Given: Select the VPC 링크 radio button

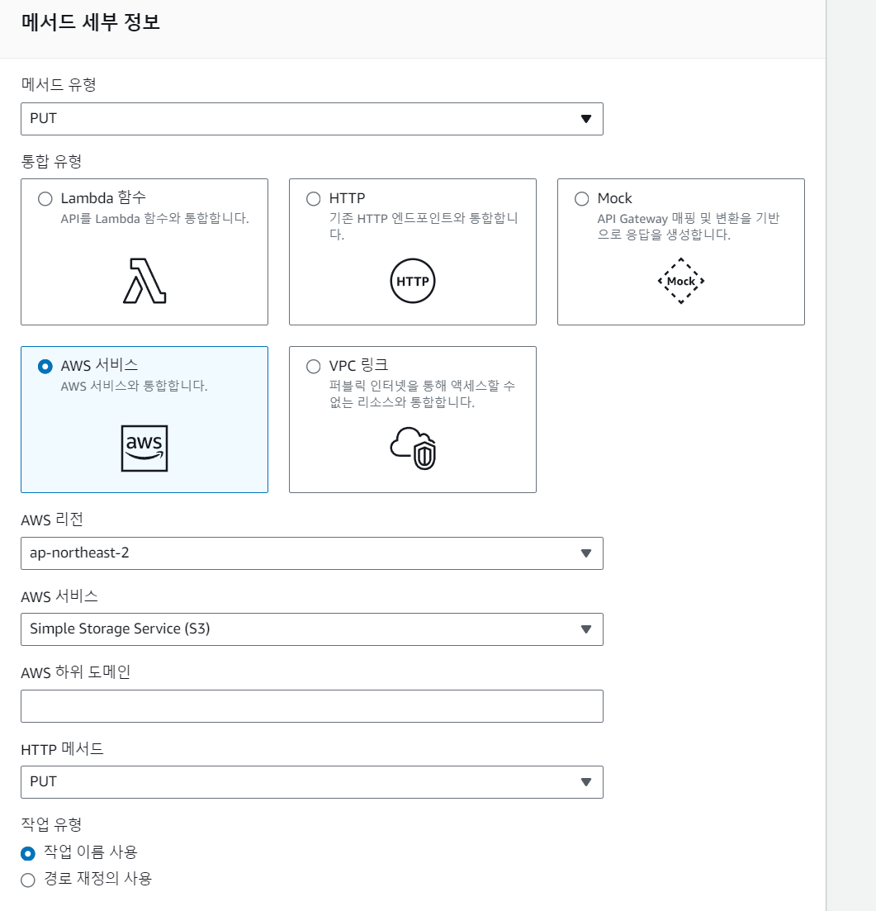Looking at the screenshot, I should [x=314, y=367].
